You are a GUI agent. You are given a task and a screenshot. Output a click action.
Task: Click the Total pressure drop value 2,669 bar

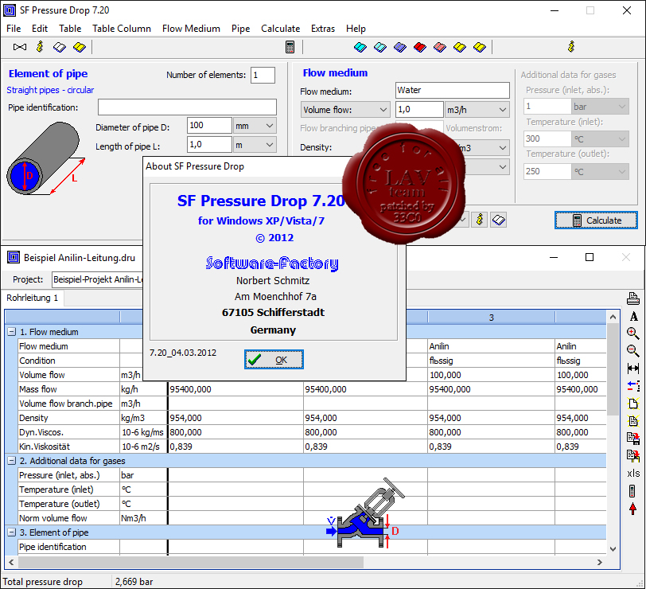134,582
